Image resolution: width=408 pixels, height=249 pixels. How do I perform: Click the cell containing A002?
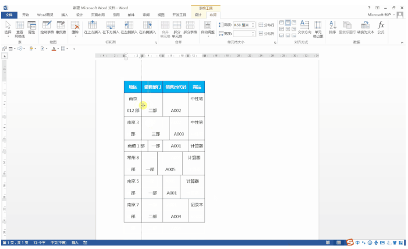[176, 104]
